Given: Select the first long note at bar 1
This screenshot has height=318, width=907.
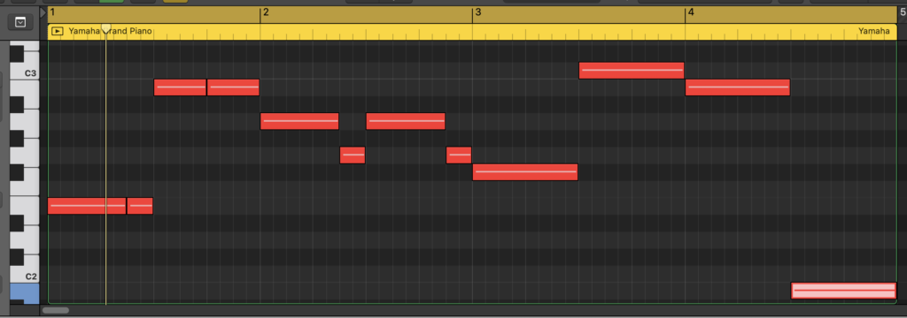Looking at the screenshot, I should [x=87, y=206].
